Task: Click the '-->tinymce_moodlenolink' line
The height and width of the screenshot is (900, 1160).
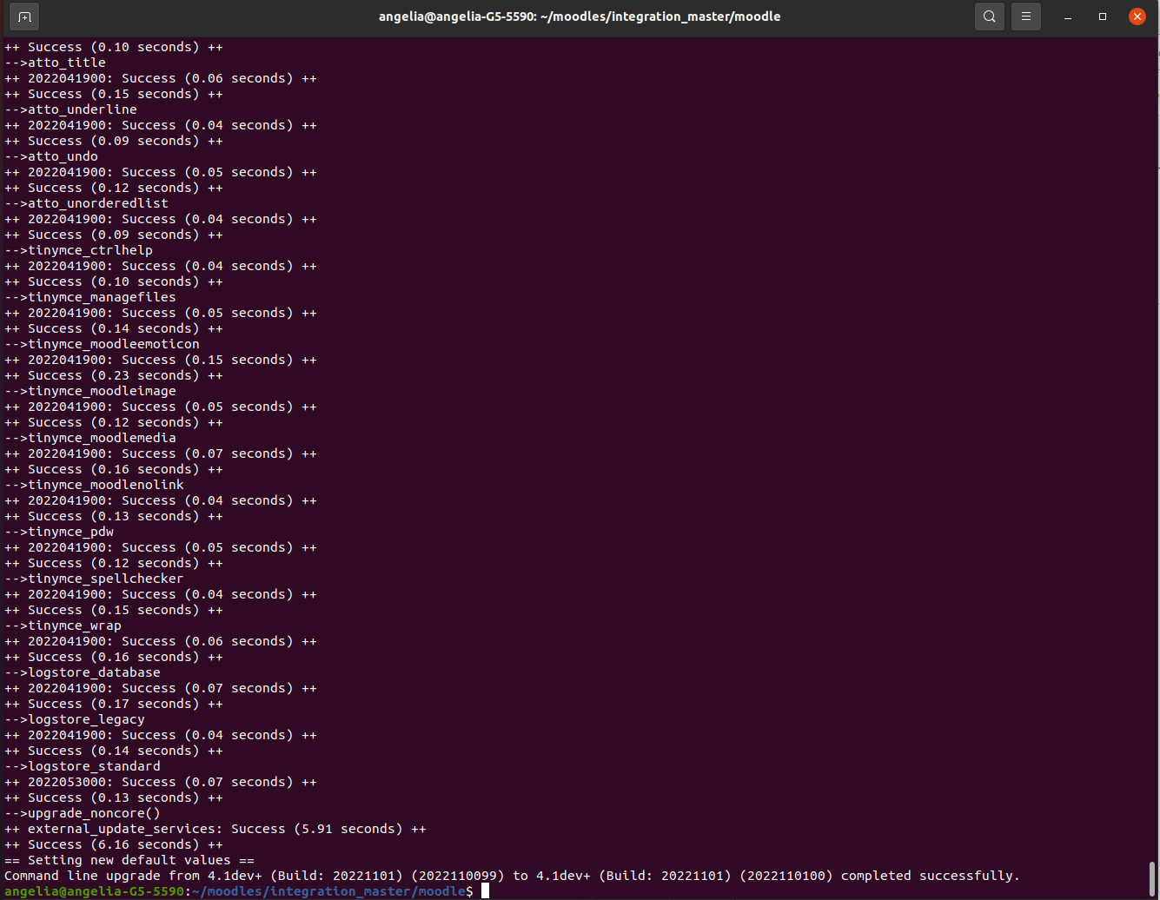Action: coord(94,485)
